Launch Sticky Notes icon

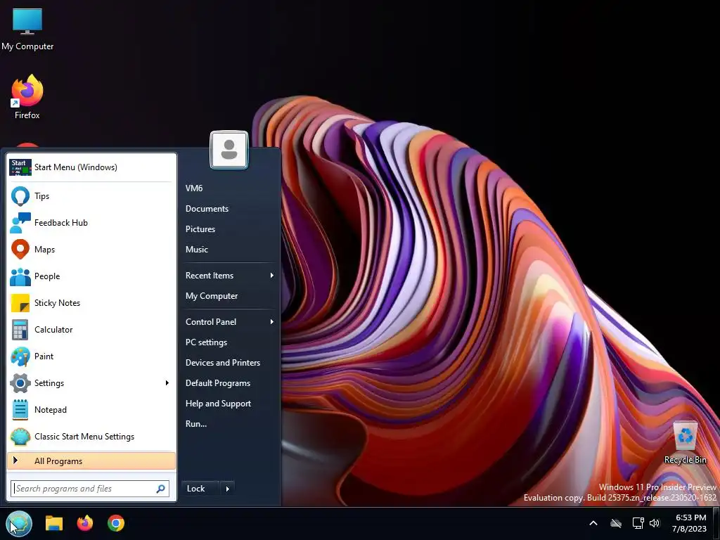click(x=20, y=303)
